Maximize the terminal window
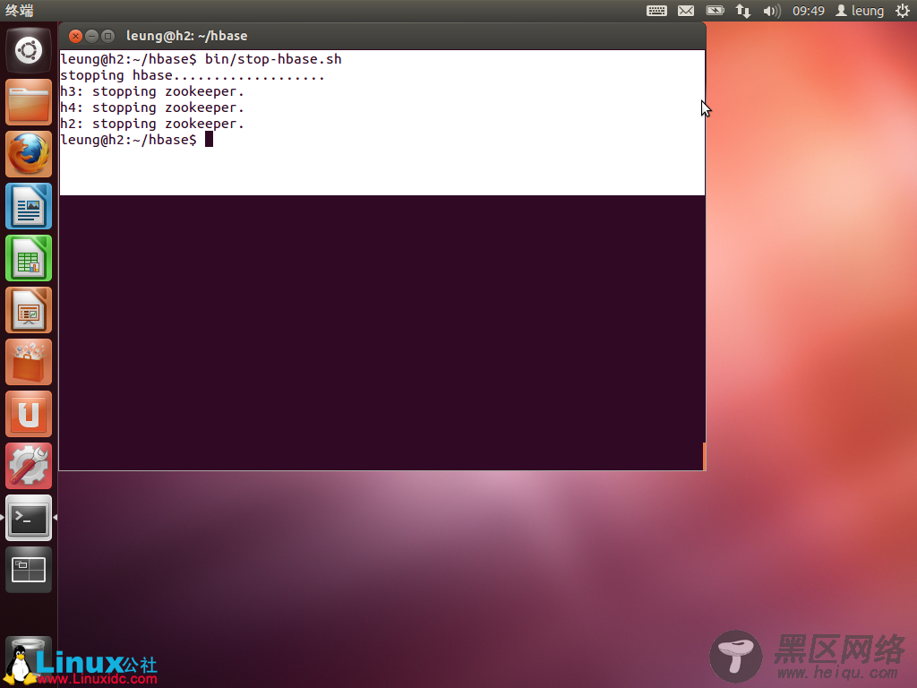 point(107,36)
